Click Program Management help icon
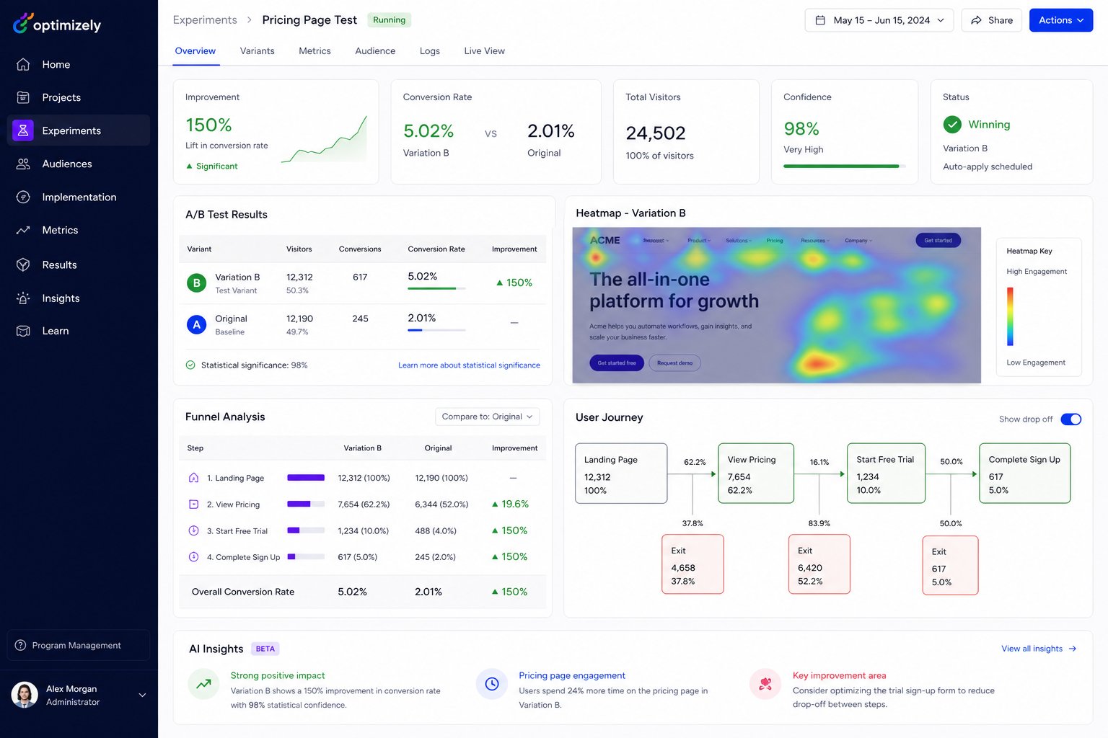1108x738 pixels. [20, 645]
